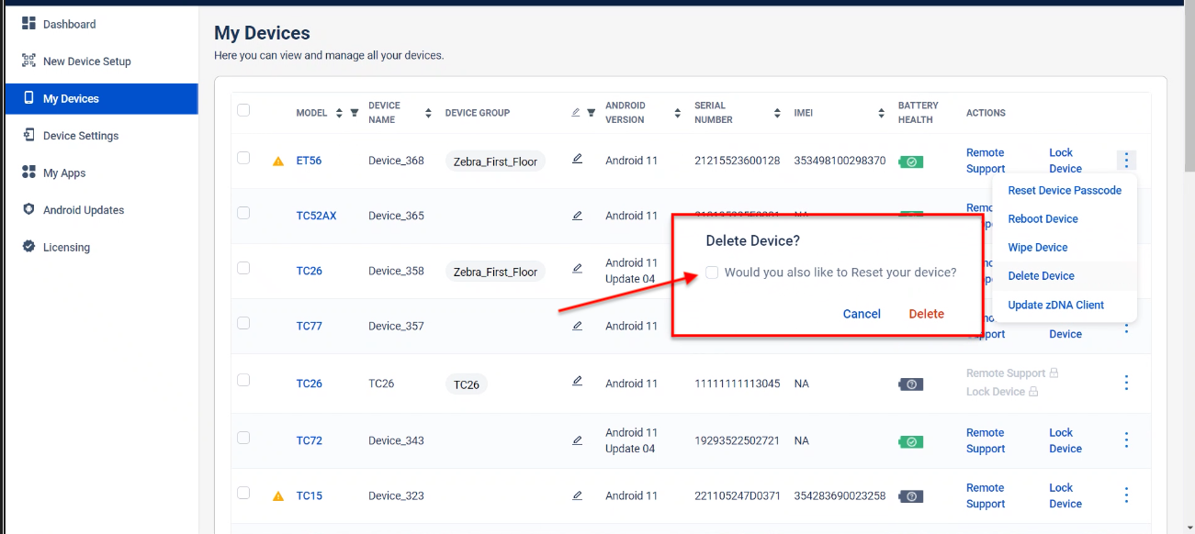Open three-dot actions menu for TC72 row
Screen dimensions: 1195x534
pos(1126,440)
